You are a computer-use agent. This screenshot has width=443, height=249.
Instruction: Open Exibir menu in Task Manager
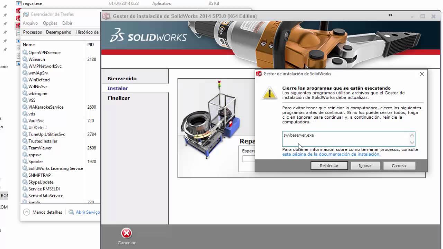[x=67, y=23]
